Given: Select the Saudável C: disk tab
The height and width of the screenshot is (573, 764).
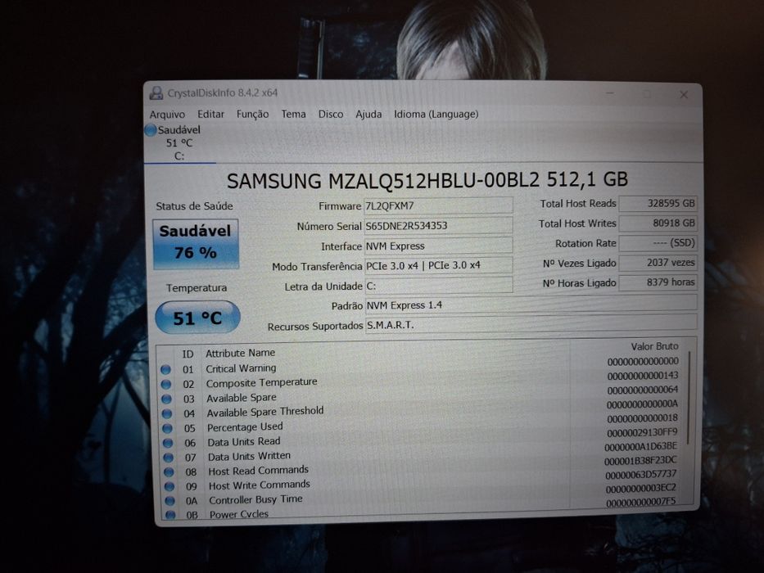Looking at the screenshot, I should coord(179,142).
